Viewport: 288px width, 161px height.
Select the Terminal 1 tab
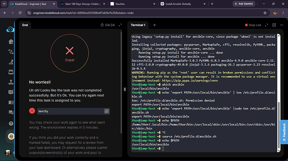[x=138, y=25]
